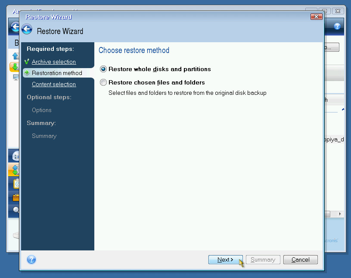The height and width of the screenshot is (278, 351).
Task: Open wizard help via question mark icon
Action: coord(31,259)
